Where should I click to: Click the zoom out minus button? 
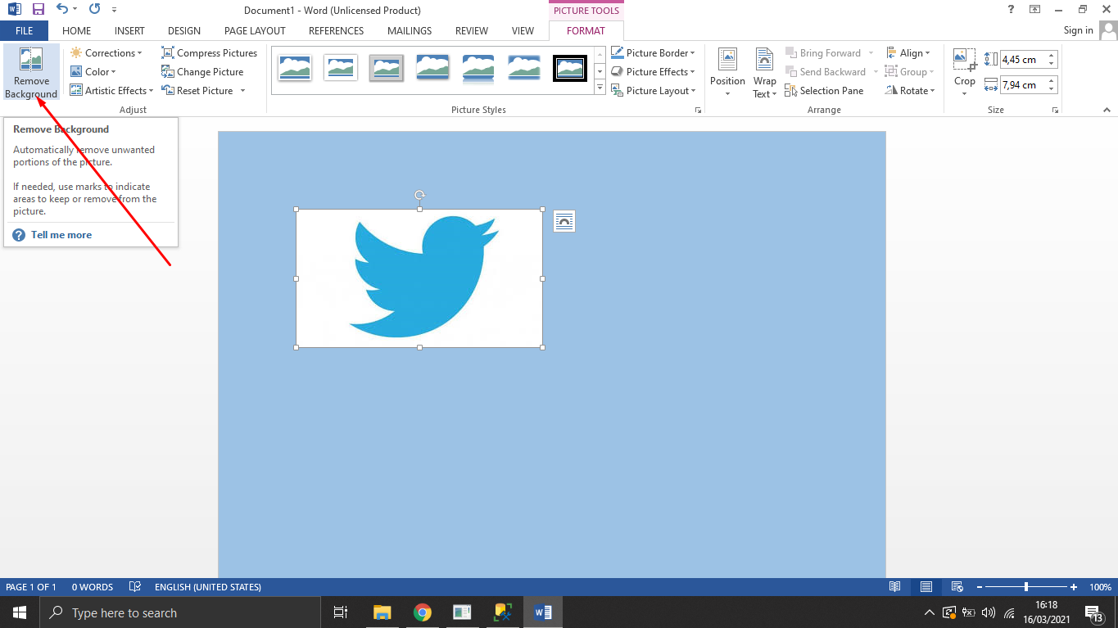[979, 587]
